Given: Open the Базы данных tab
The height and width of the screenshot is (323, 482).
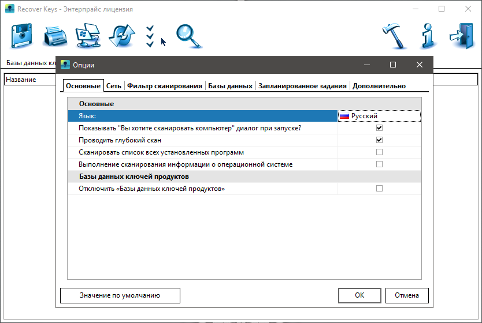Looking at the screenshot, I should point(230,86).
